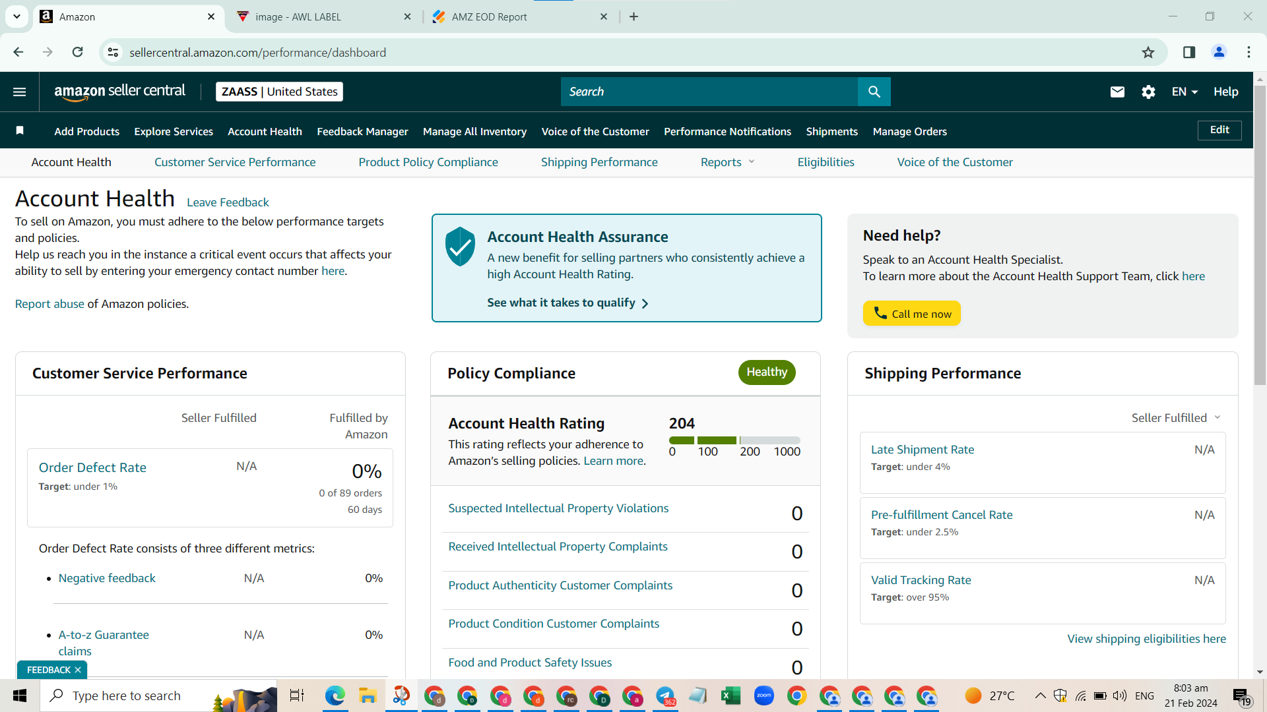Open the Chrome side panel icon
This screenshot has width=1267, height=712.
(1189, 52)
